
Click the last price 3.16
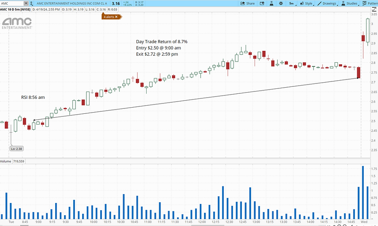116,3
